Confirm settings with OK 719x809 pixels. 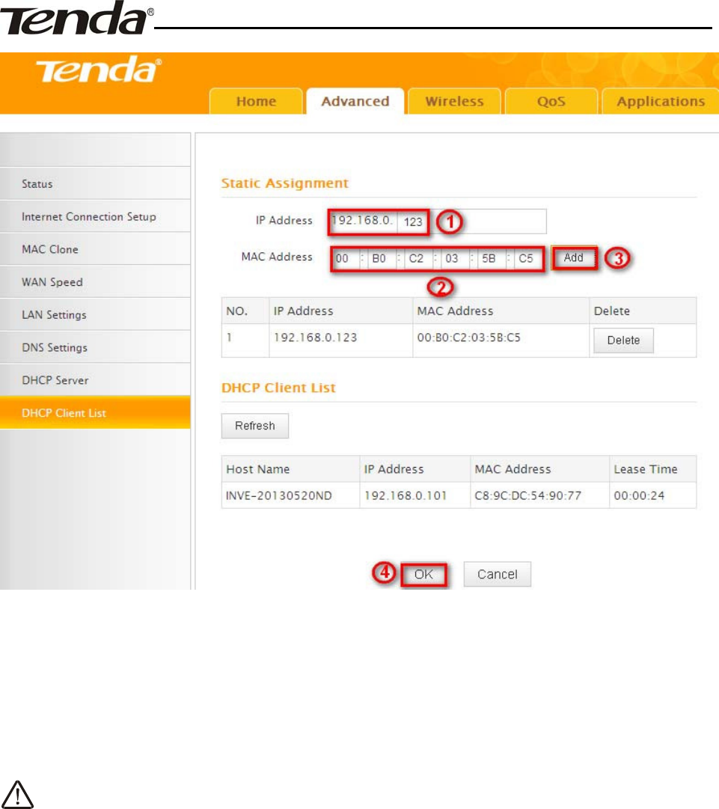[x=423, y=574]
